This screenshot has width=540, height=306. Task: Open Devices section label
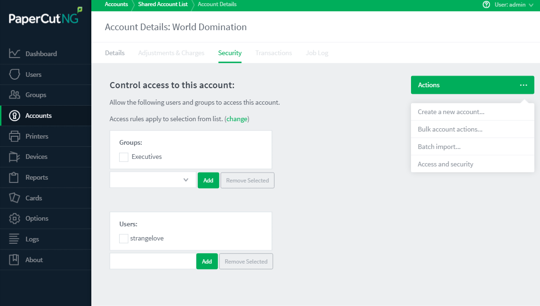tap(37, 157)
